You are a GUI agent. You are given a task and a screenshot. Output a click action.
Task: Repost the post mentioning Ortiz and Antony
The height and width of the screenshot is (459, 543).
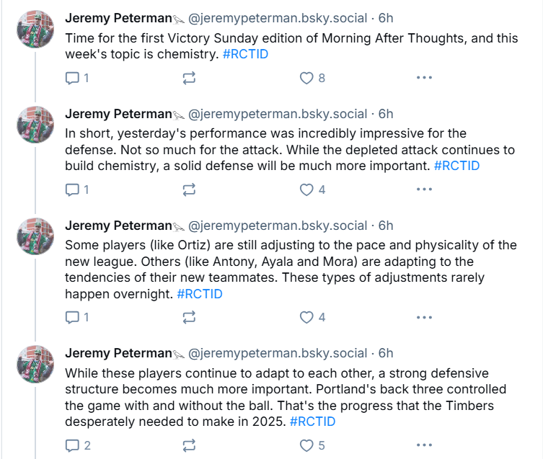click(x=189, y=317)
